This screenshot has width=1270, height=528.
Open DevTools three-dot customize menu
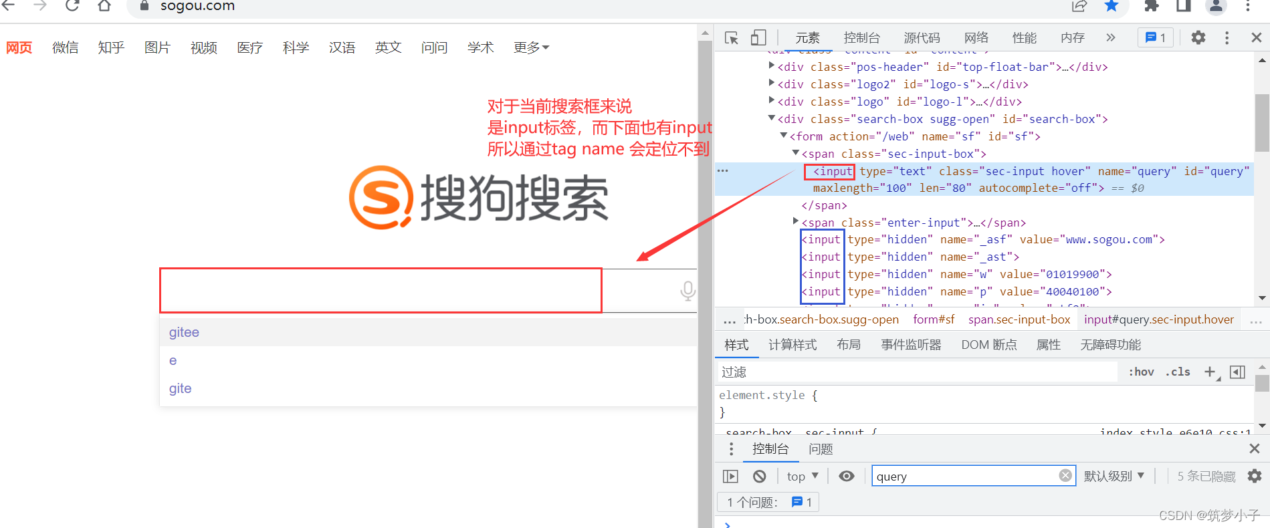click(1227, 38)
